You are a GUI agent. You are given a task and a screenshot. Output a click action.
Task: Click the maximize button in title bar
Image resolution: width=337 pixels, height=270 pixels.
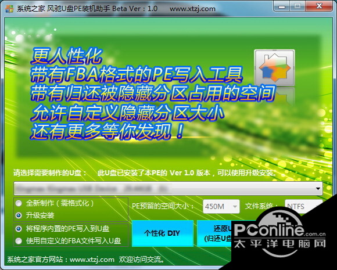click(x=297, y=6)
